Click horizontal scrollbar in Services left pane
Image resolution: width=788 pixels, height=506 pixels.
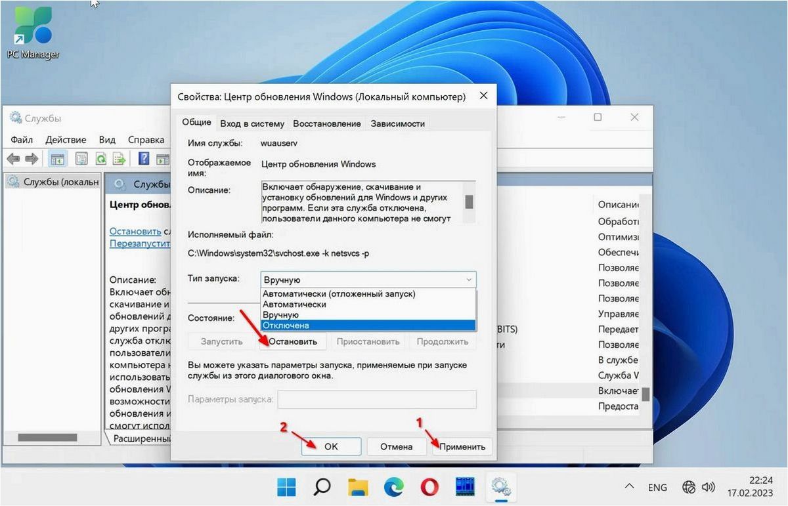point(48,437)
